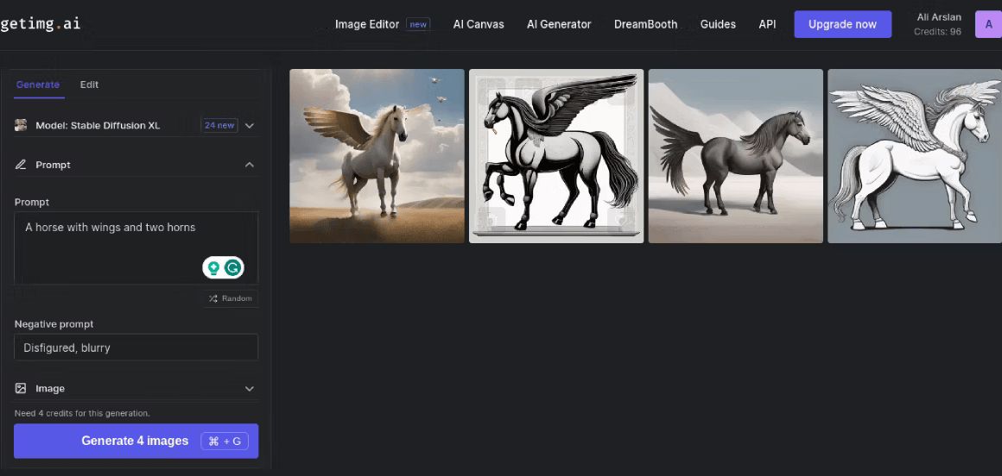Screen dimensions: 1002x476
Task: Click the 'Need 4 credits for this generation' note
Action: tap(82, 413)
